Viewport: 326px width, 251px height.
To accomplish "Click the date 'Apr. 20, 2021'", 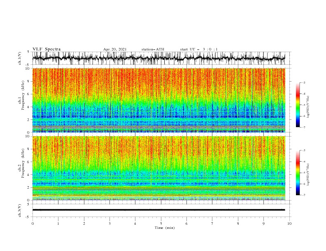I will point(115,49).
